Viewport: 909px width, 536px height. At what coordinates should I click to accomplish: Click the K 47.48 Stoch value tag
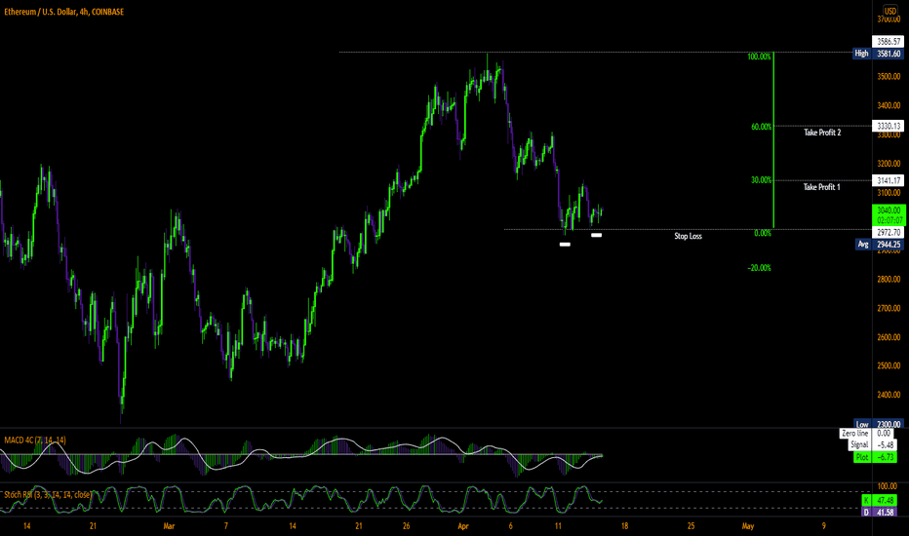point(880,500)
